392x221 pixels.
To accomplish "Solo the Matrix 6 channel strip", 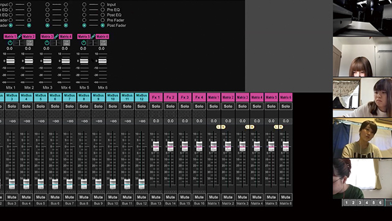I will [286, 106].
